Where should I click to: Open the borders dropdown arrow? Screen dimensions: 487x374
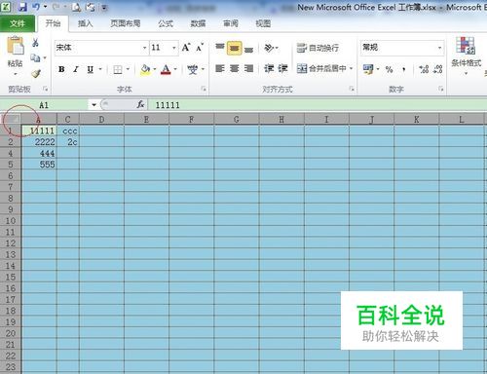128,69
